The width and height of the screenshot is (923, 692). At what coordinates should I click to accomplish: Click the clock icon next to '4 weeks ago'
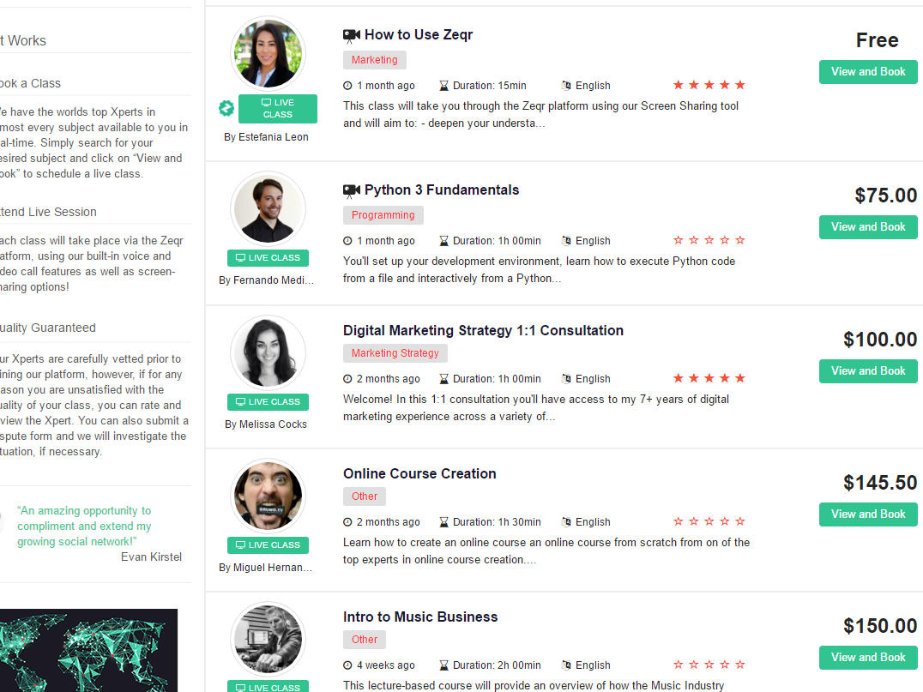tap(348, 665)
